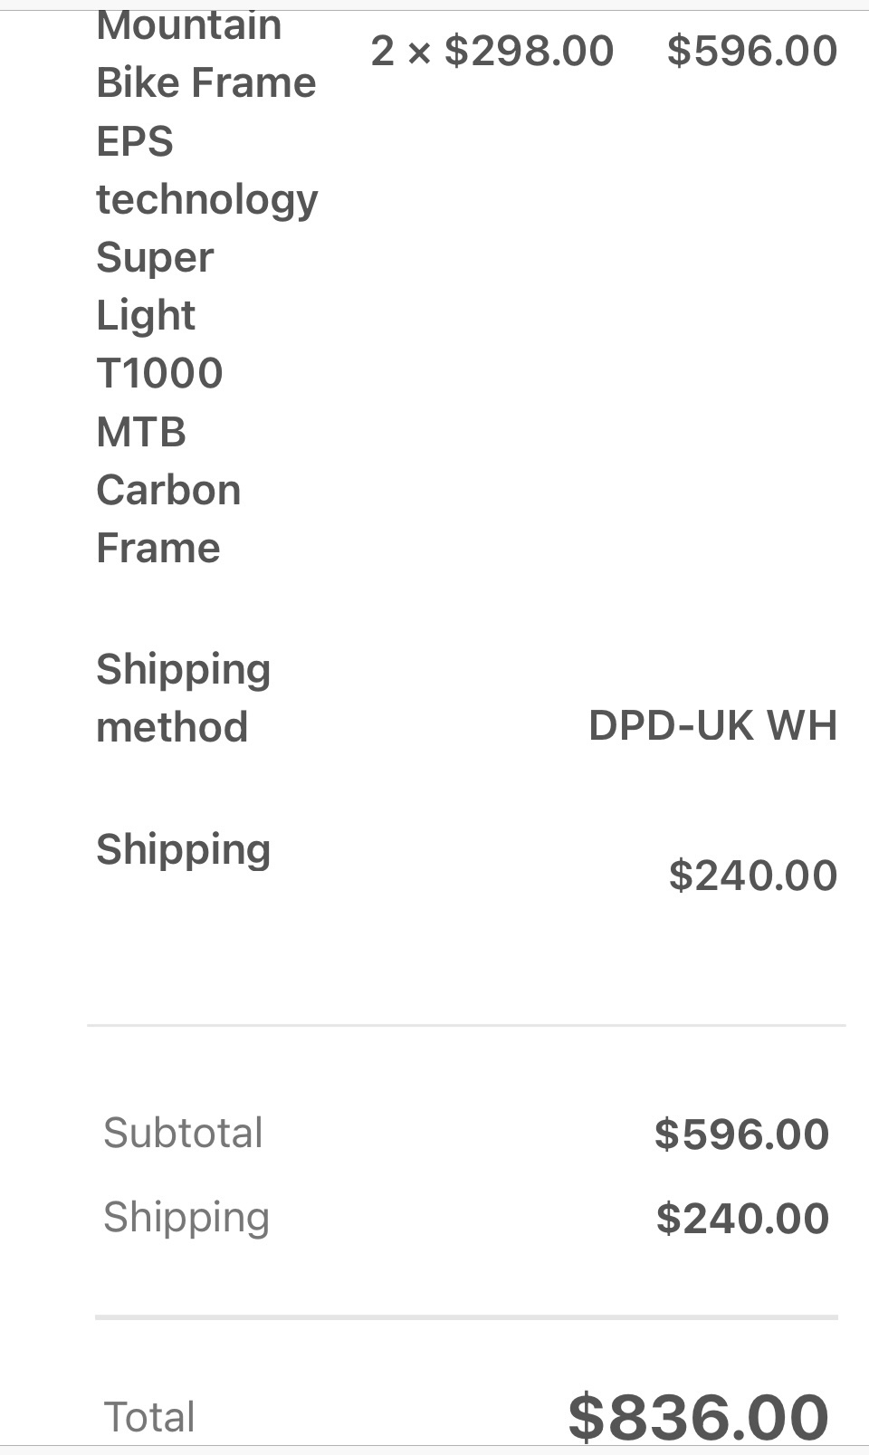869x1455 pixels.
Task: Click the light gray Shipping label under Subtotal
Action: 186,1218
